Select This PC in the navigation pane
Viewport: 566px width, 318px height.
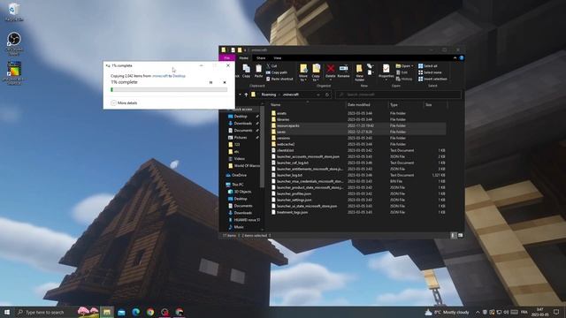point(235,185)
